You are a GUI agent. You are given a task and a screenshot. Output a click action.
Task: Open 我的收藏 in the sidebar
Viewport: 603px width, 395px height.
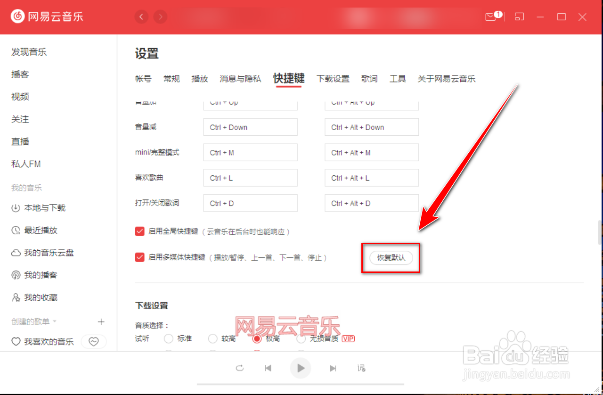tap(34, 298)
